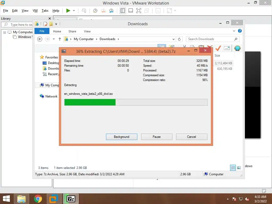Image resolution: width=272 pixels, height=204 pixels.
Task: Switch to Explorer Home ribbon tab
Action: pos(57,31)
